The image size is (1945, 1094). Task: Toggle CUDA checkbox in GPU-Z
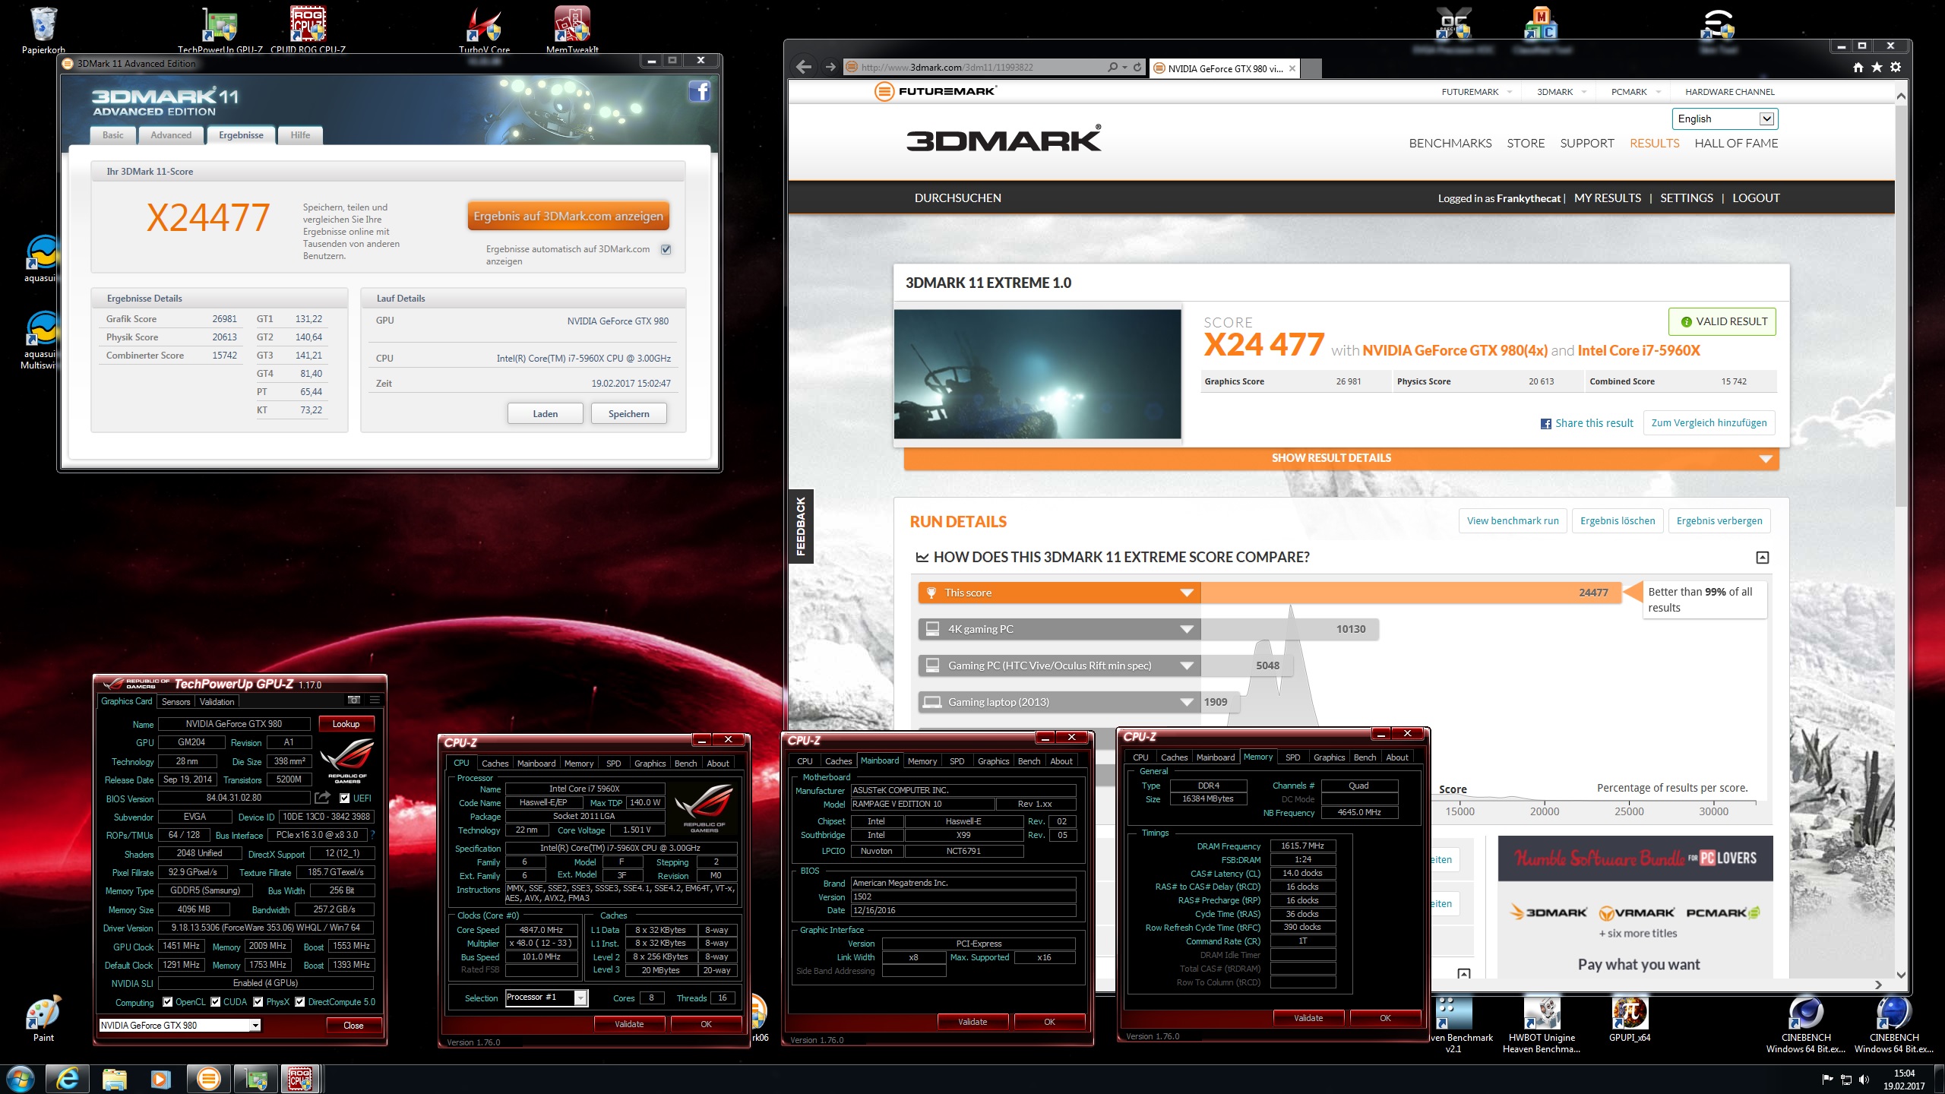point(216,1002)
